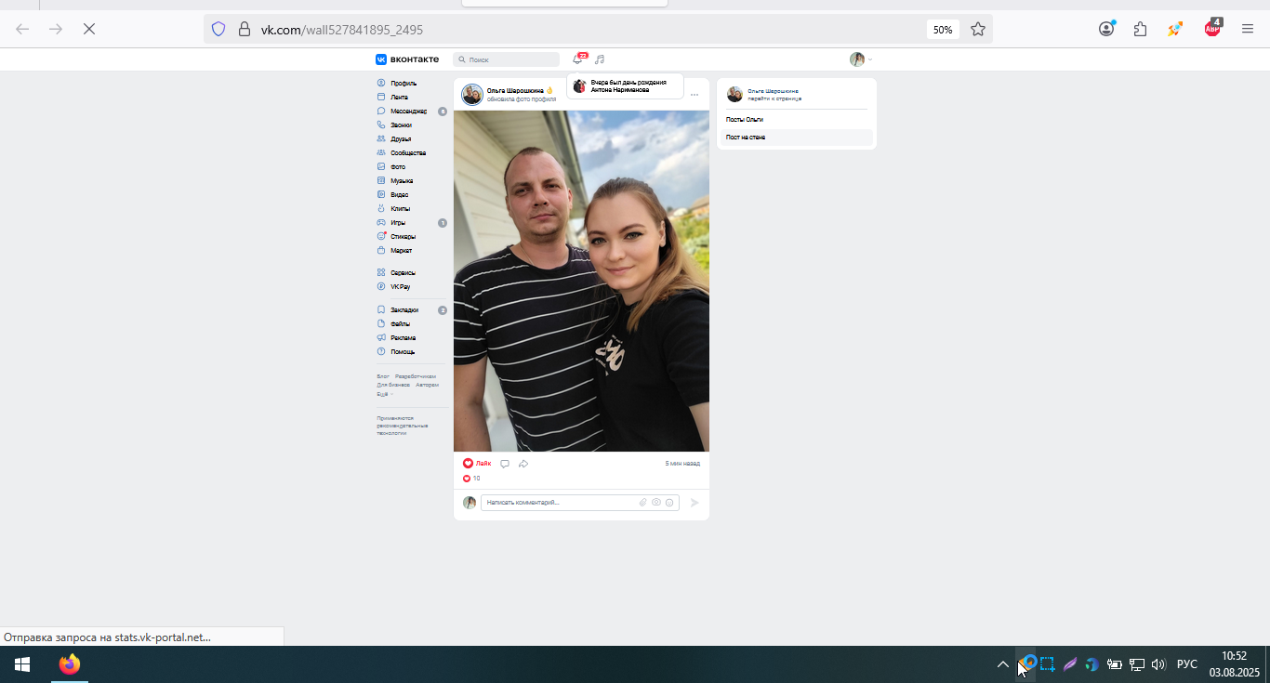1270x683 pixels.
Task: Open the Firefox account icon
Action: pyautogui.click(x=1106, y=29)
